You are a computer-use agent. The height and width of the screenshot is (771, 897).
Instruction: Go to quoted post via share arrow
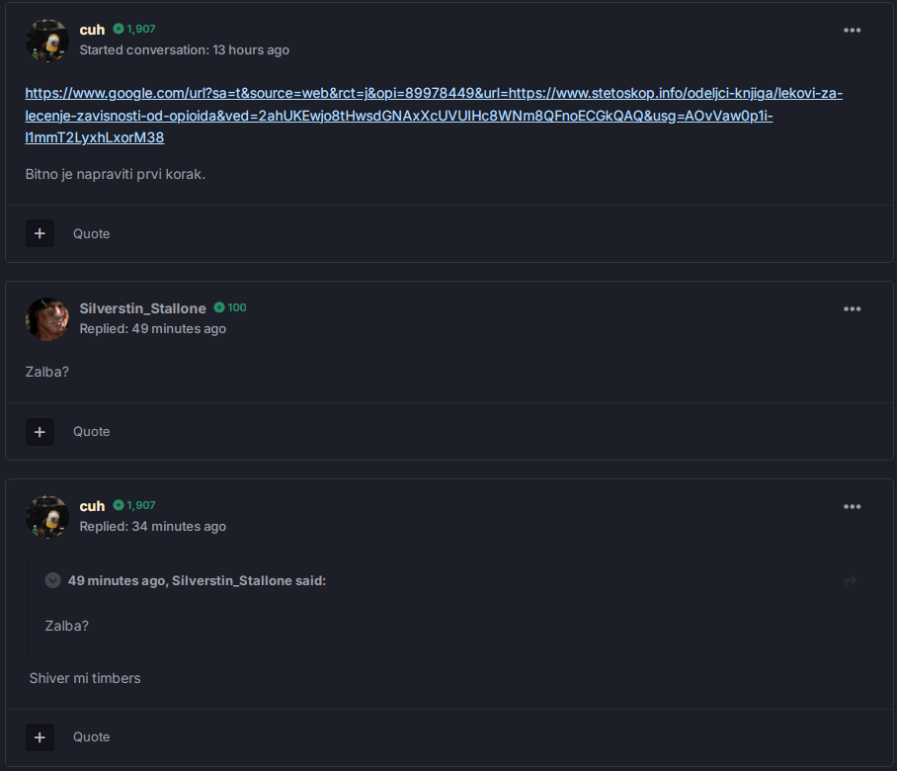coord(851,581)
